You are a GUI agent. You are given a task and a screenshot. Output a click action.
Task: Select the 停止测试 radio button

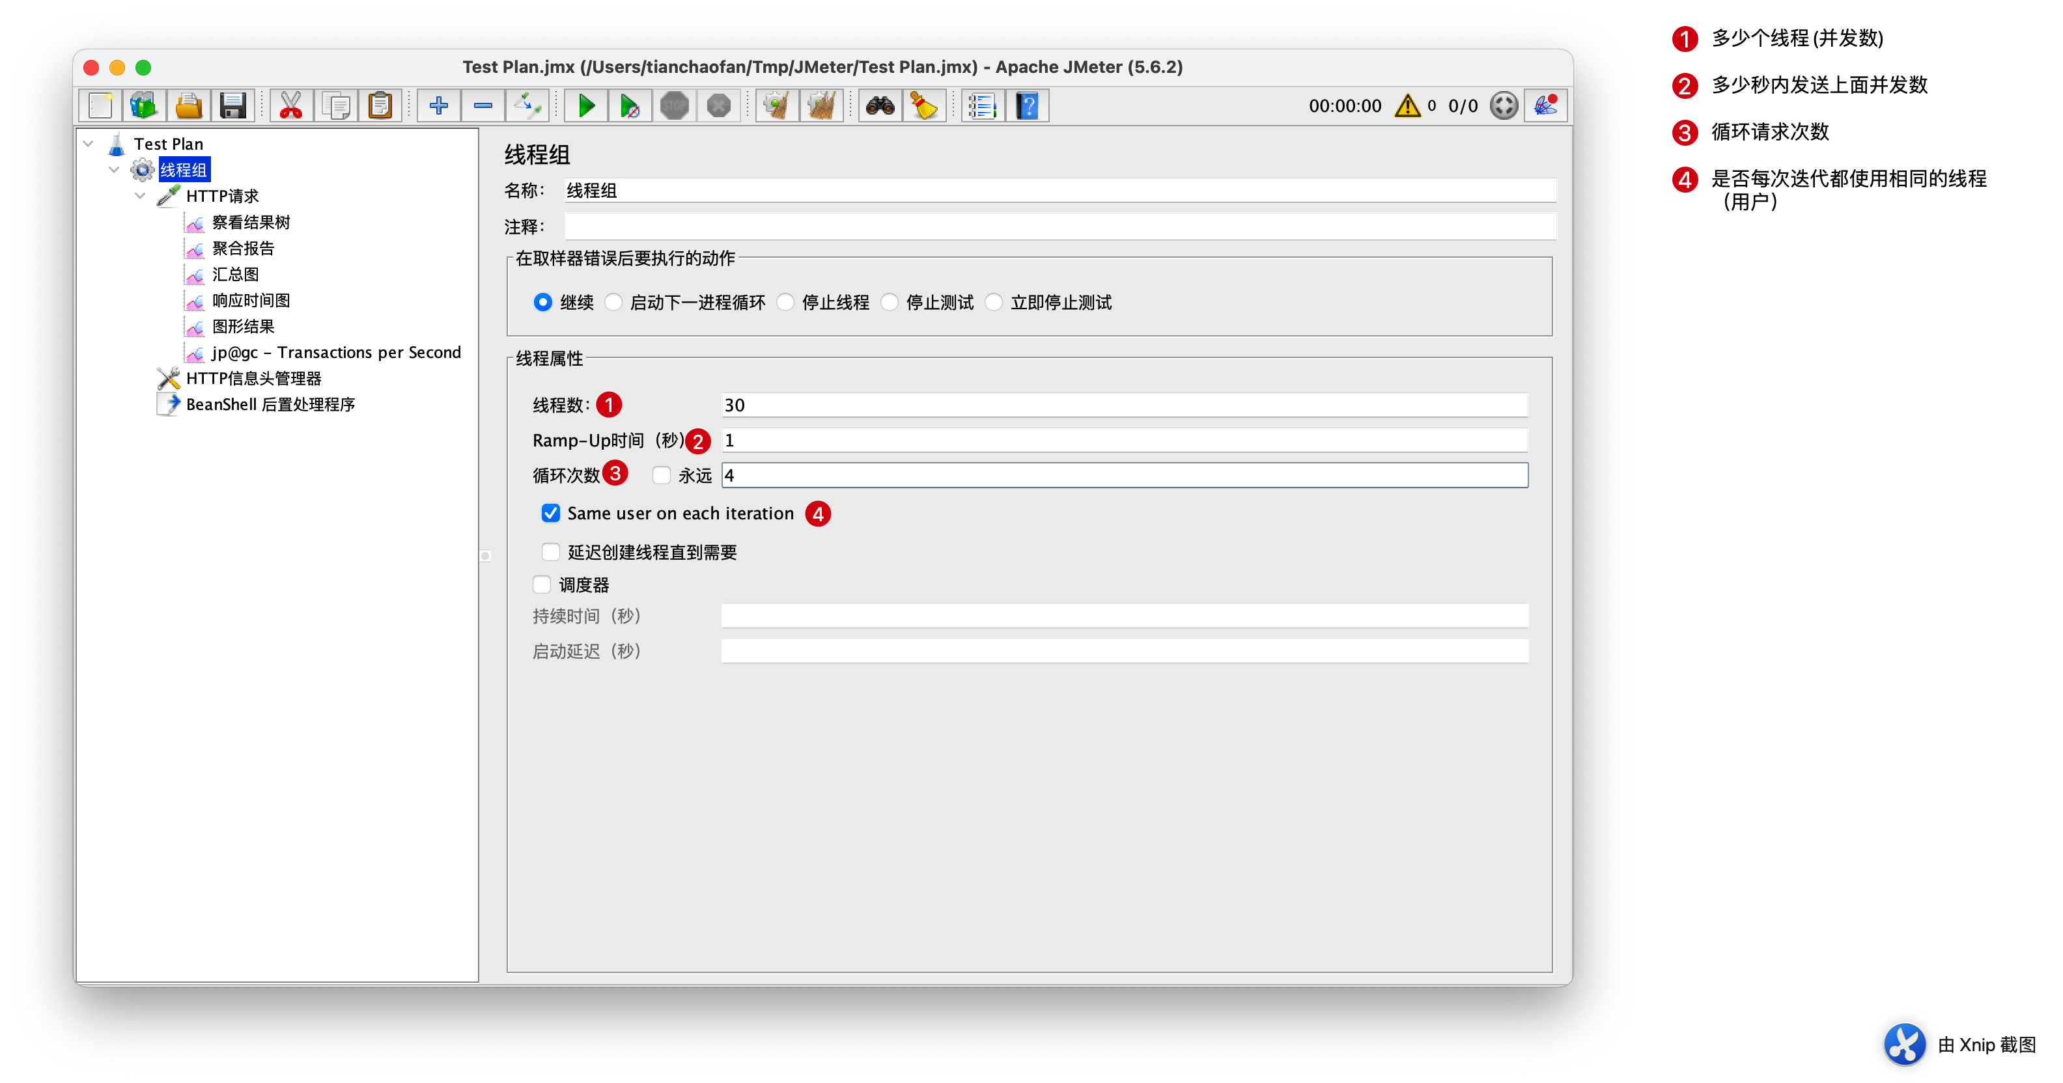coord(890,303)
